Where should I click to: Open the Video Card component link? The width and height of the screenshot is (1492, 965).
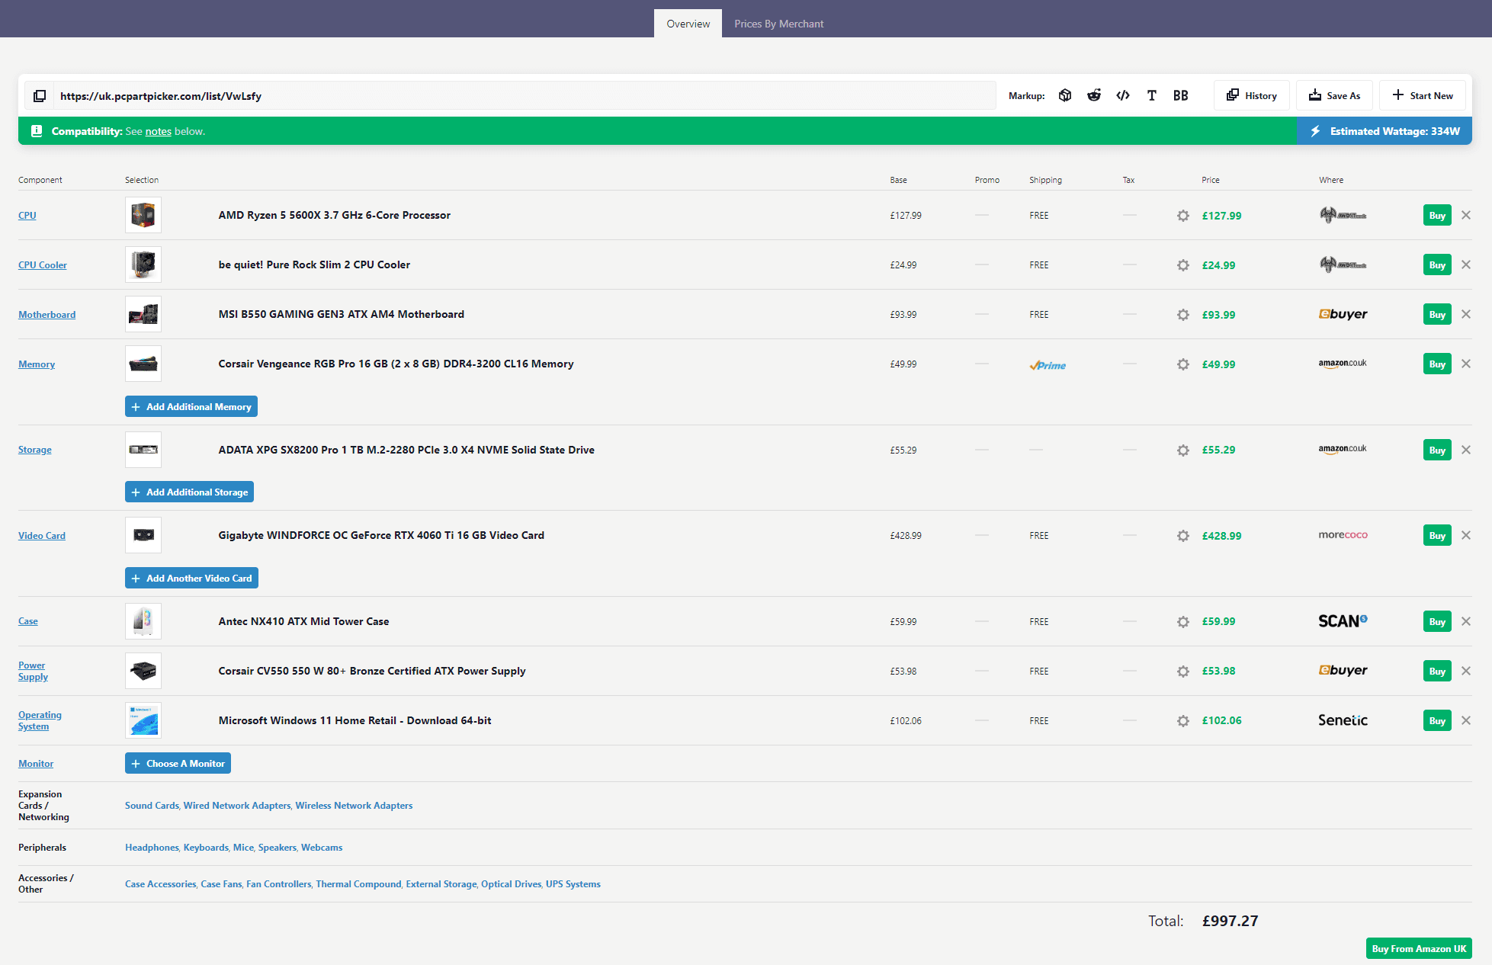(x=42, y=536)
